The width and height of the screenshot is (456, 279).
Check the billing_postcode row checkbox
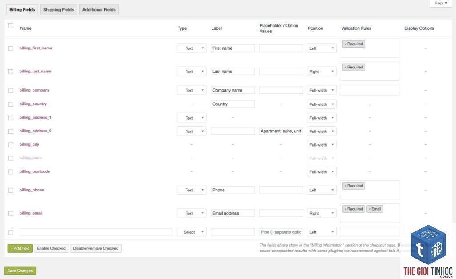(x=11, y=172)
